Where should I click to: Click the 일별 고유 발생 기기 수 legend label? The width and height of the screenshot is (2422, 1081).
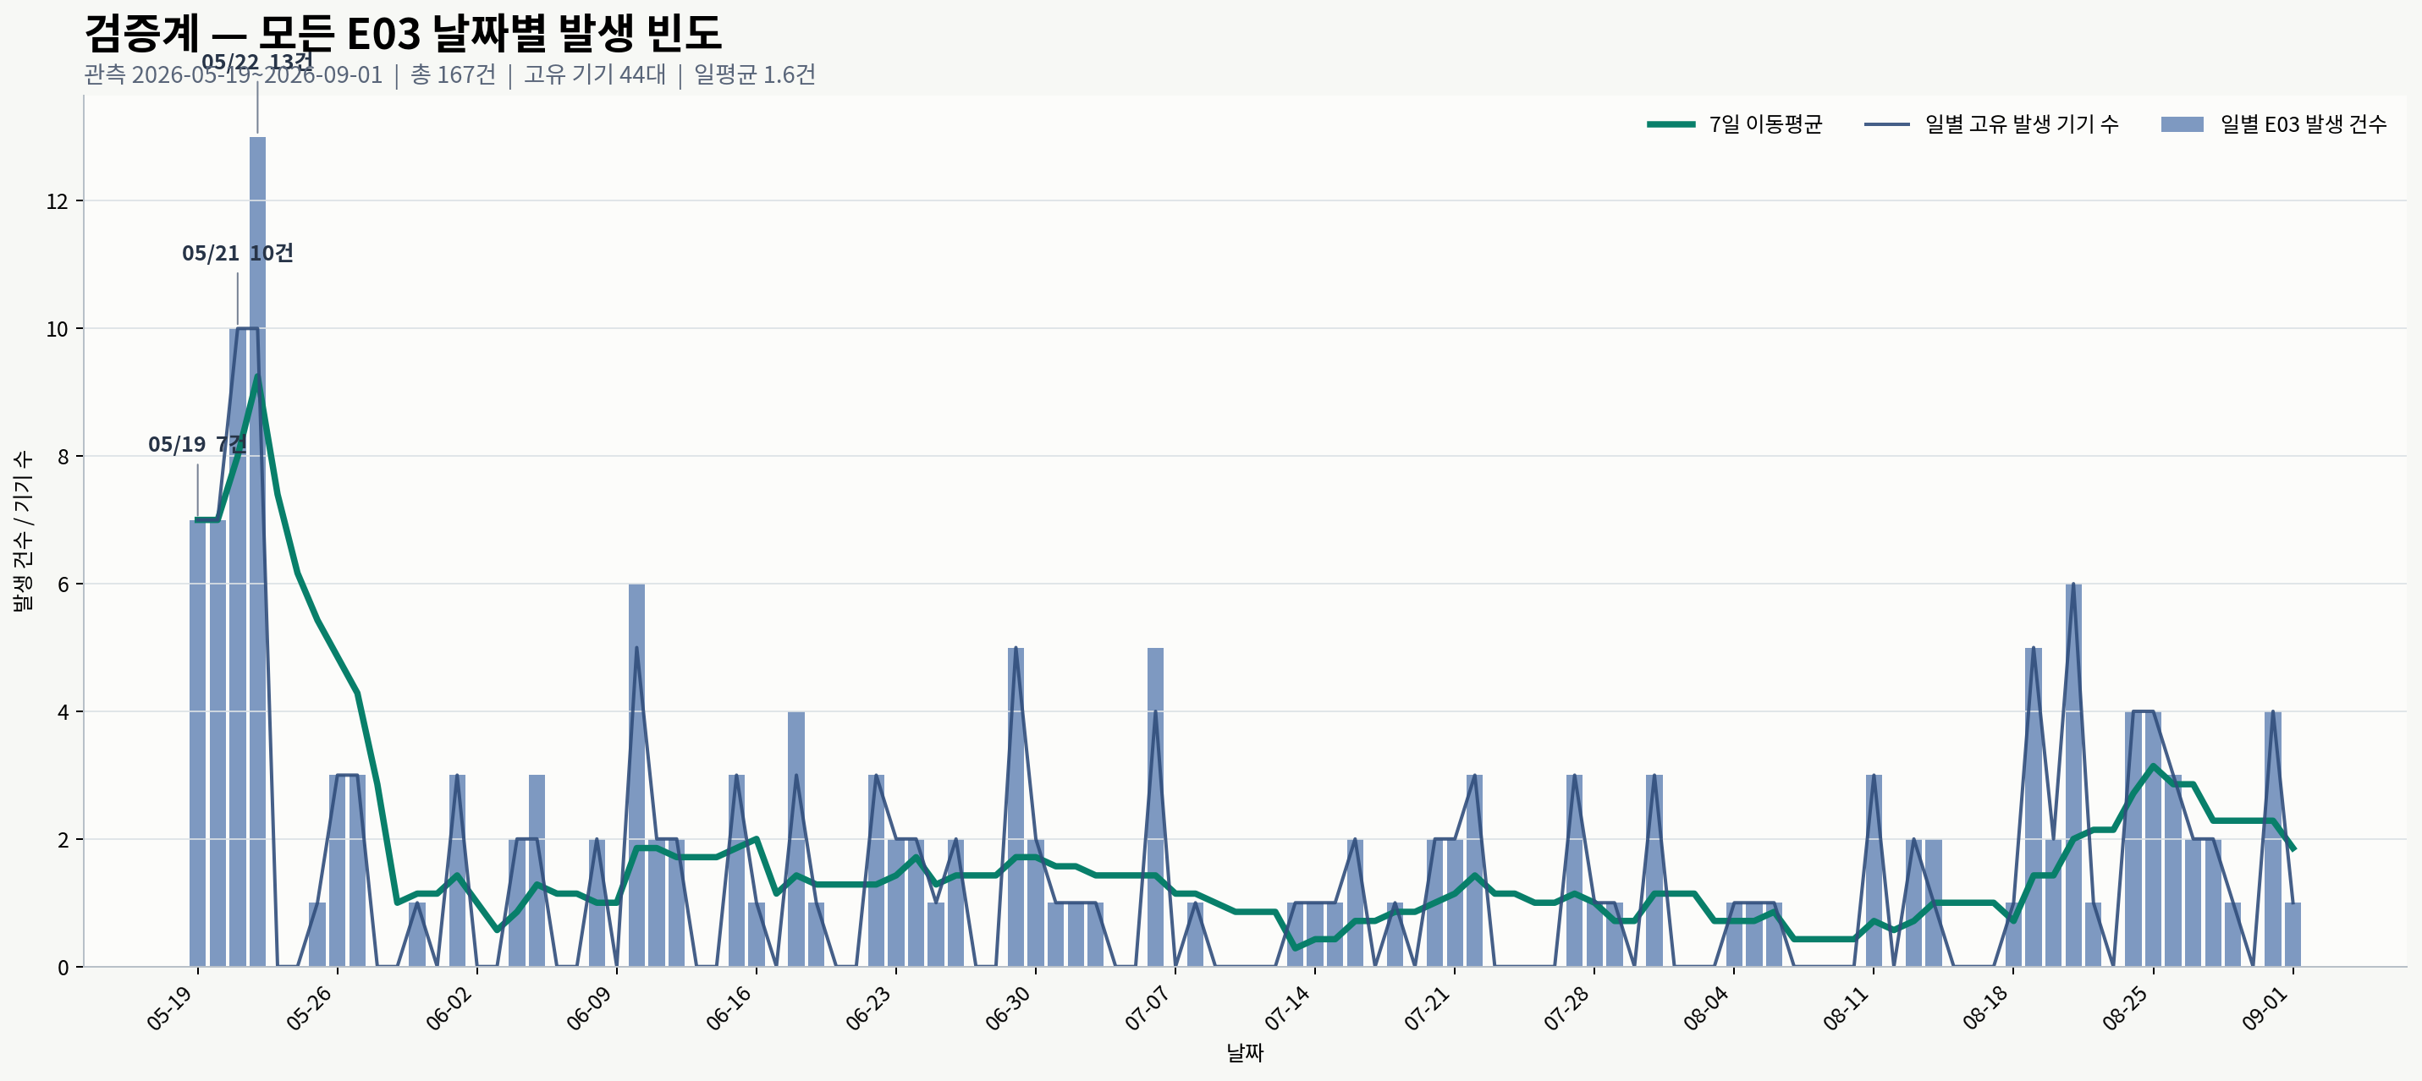[2022, 124]
